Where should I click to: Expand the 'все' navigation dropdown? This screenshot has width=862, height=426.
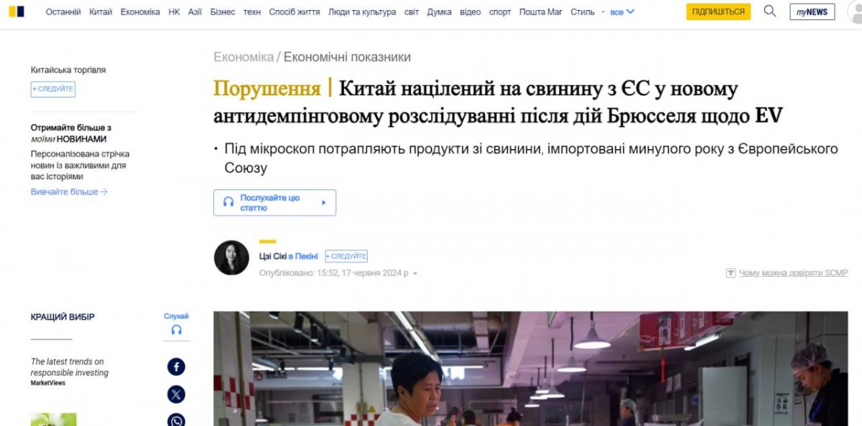[622, 12]
